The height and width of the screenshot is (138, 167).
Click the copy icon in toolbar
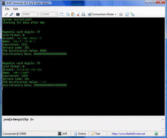point(68,14)
